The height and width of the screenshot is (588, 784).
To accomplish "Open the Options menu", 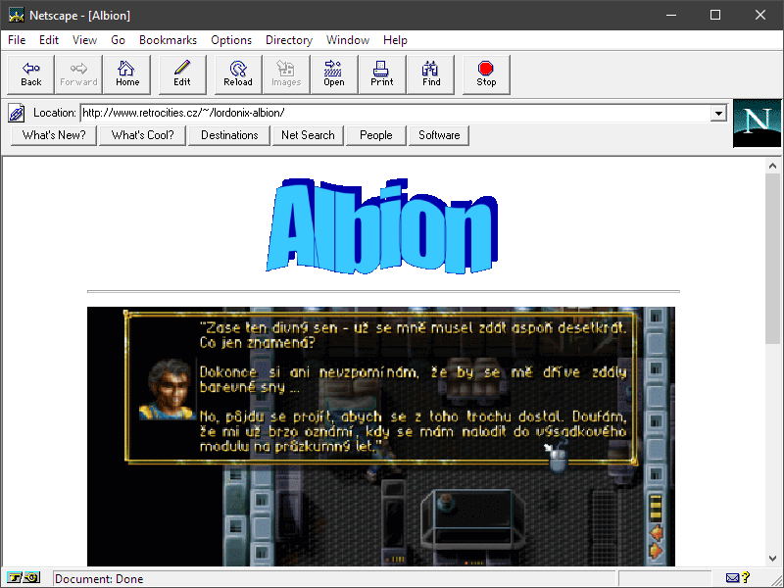I will pos(231,40).
